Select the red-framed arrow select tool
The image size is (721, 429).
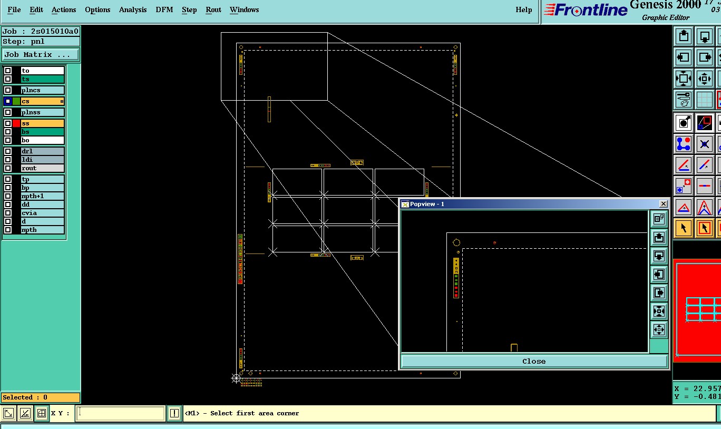705,228
